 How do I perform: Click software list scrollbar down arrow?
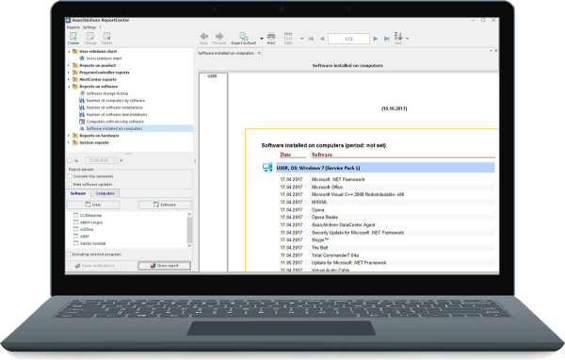[189, 246]
